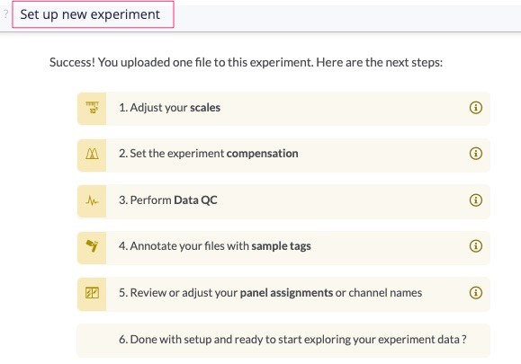521x364 pixels.
Task: Open info for Perform Data QC
Action: (475, 200)
